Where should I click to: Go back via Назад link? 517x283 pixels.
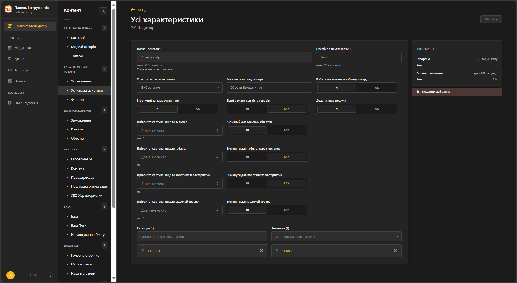(141, 10)
